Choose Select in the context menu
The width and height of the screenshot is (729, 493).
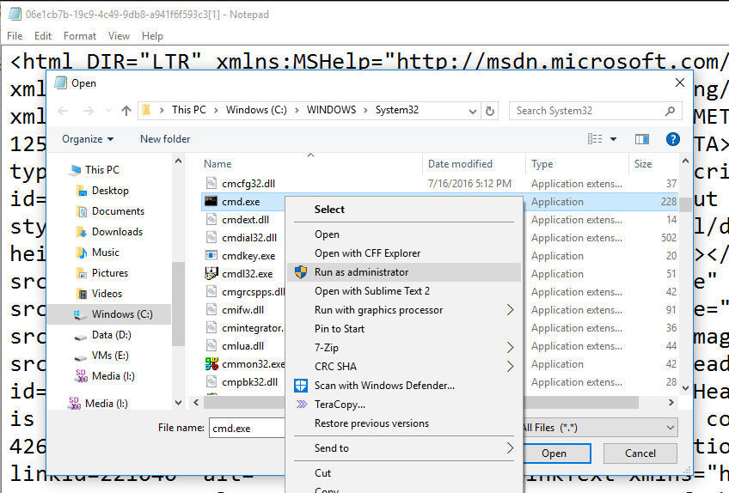[x=403, y=210]
